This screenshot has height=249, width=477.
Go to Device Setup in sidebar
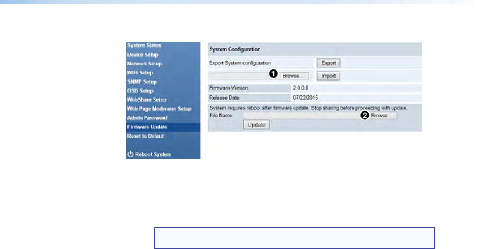coord(143,55)
